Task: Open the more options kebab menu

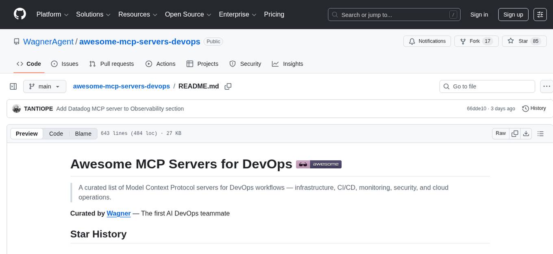Action: tap(546, 86)
